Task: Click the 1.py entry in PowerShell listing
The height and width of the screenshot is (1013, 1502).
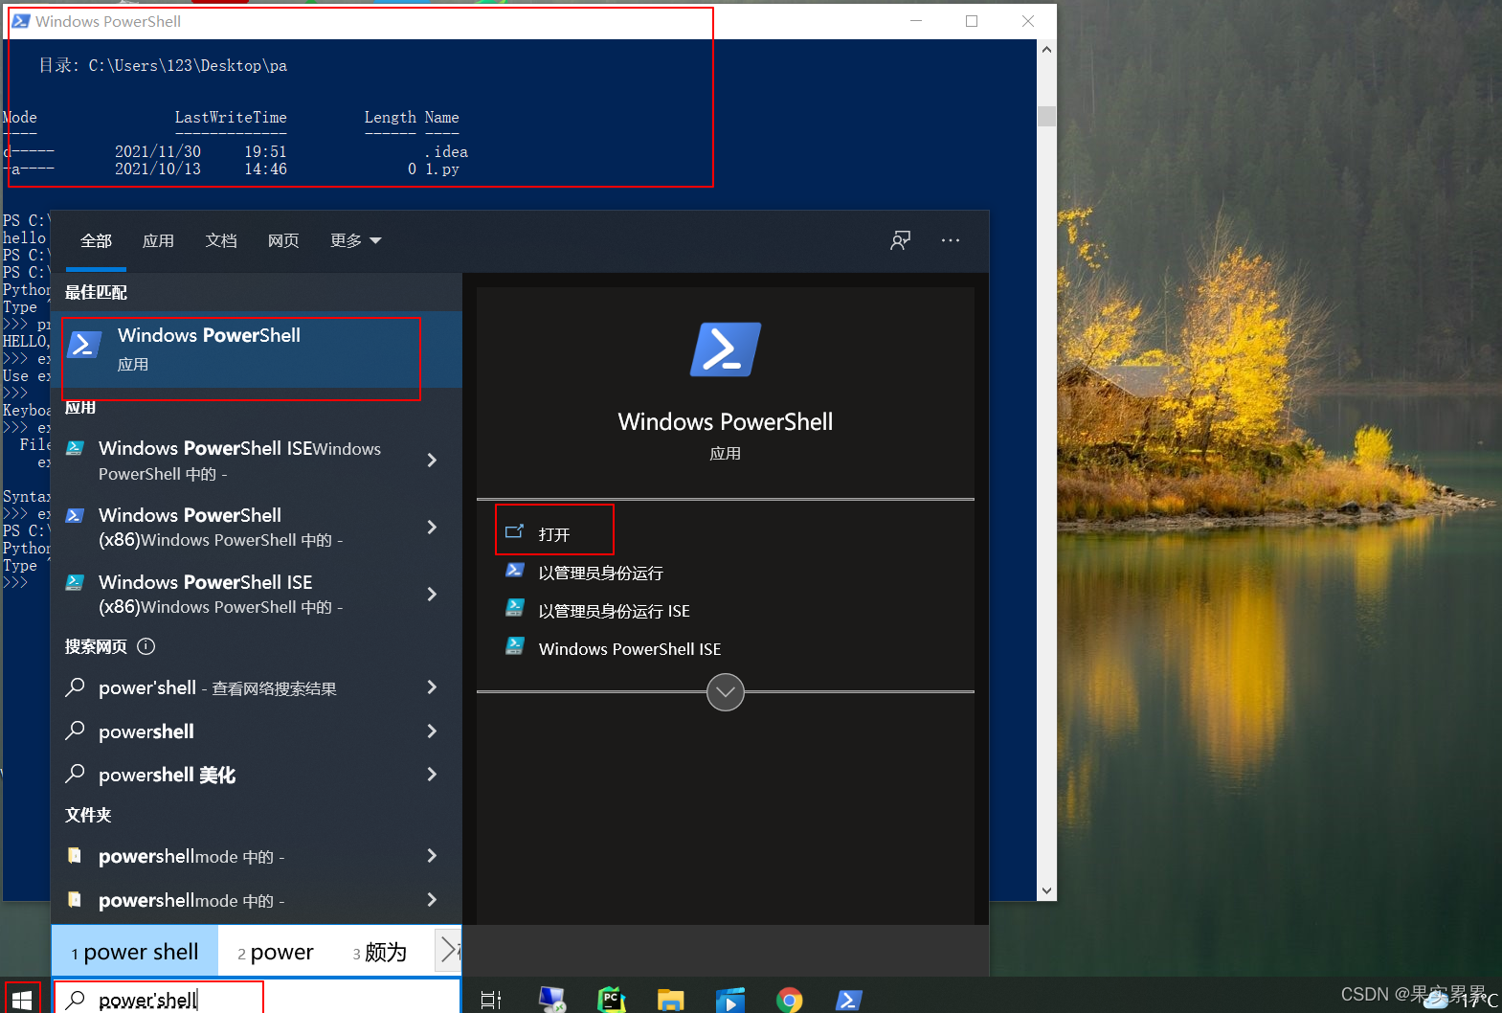Action: click(442, 169)
